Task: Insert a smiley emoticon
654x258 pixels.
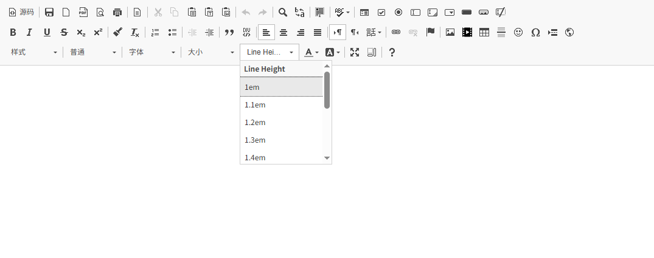Action: (518, 32)
